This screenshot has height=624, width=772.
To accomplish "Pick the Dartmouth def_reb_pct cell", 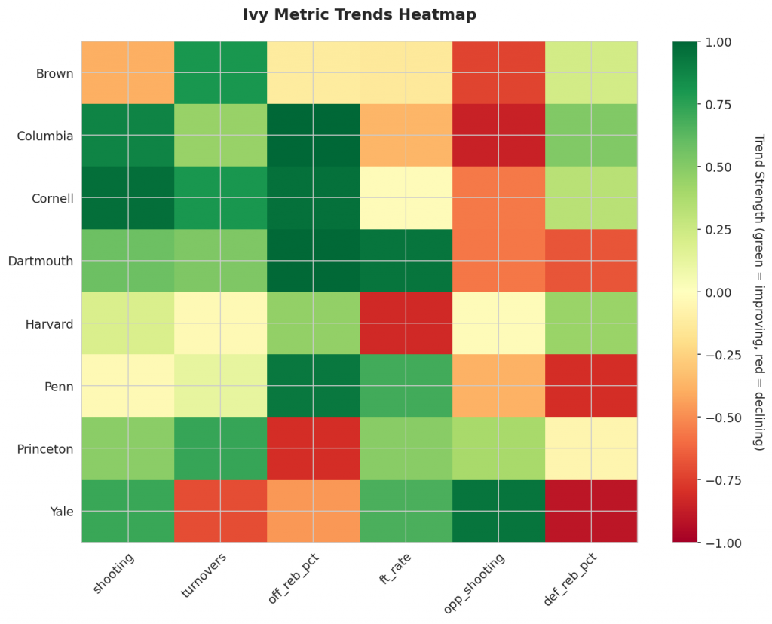I will click(591, 261).
